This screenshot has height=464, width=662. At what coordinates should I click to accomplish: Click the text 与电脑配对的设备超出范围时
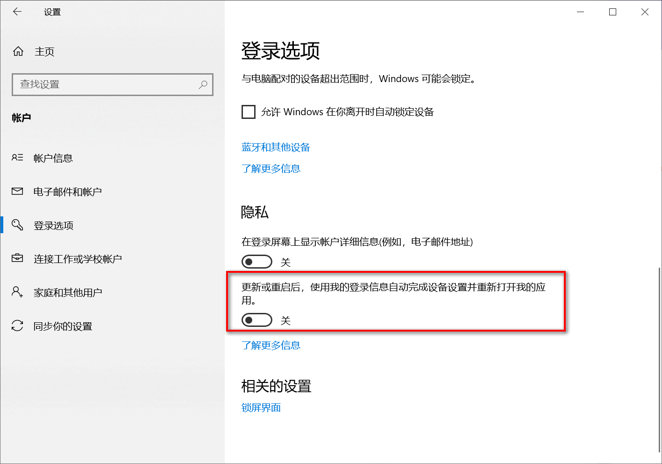pos(305,79)
